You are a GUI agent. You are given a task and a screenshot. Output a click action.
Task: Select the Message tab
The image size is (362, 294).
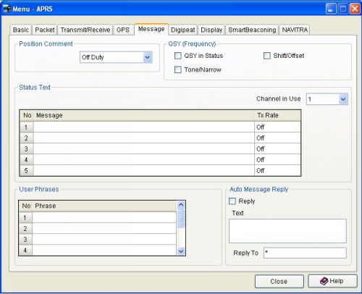tap(151, 29)
